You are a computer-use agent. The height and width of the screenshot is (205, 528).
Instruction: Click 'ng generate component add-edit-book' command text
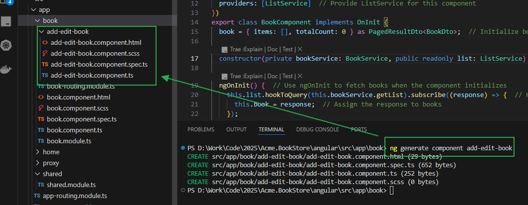(x=451, y=148)
